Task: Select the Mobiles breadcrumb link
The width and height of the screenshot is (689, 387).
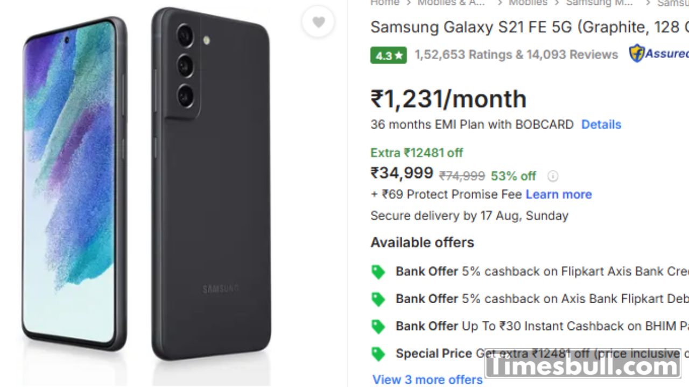Action: tap(528, 3)
